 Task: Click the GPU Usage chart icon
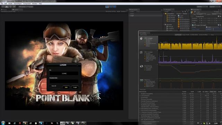point(141,52)
